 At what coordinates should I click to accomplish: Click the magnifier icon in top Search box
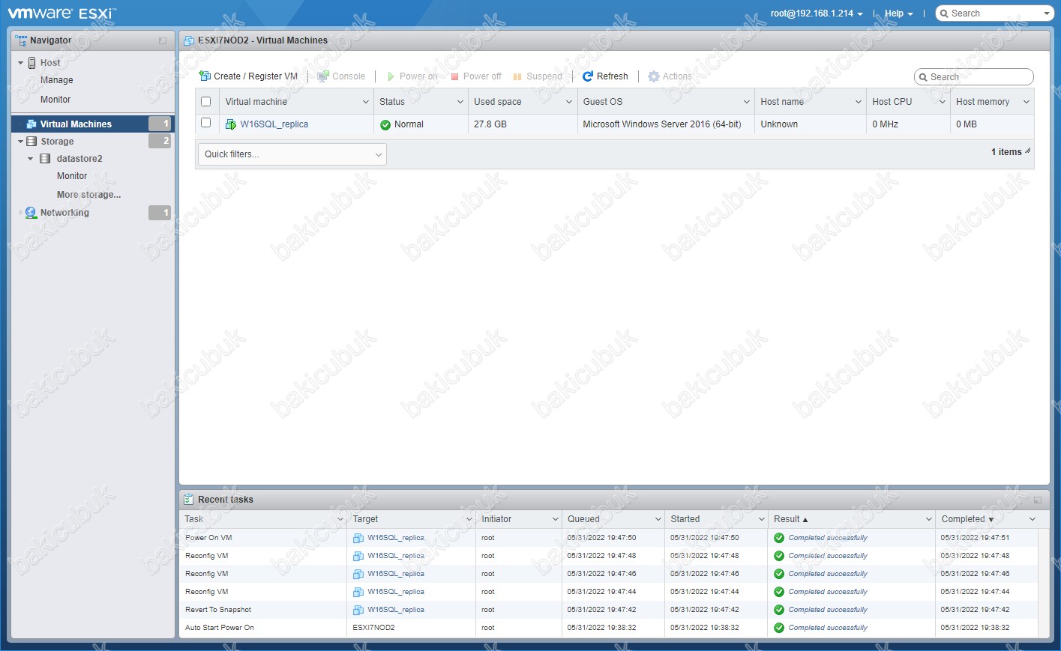[945, 13]
